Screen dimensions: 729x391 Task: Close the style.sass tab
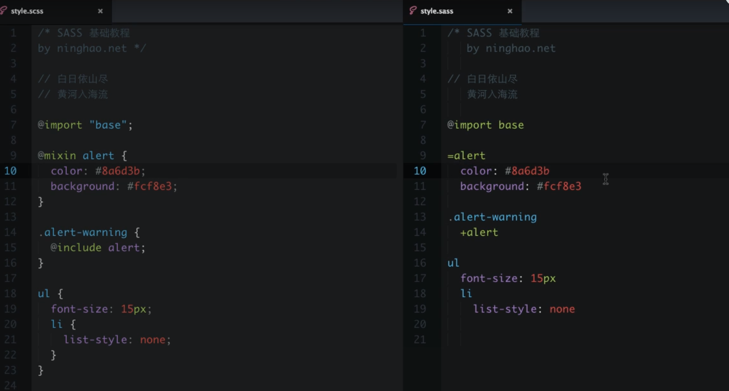(x=510, y=11)
